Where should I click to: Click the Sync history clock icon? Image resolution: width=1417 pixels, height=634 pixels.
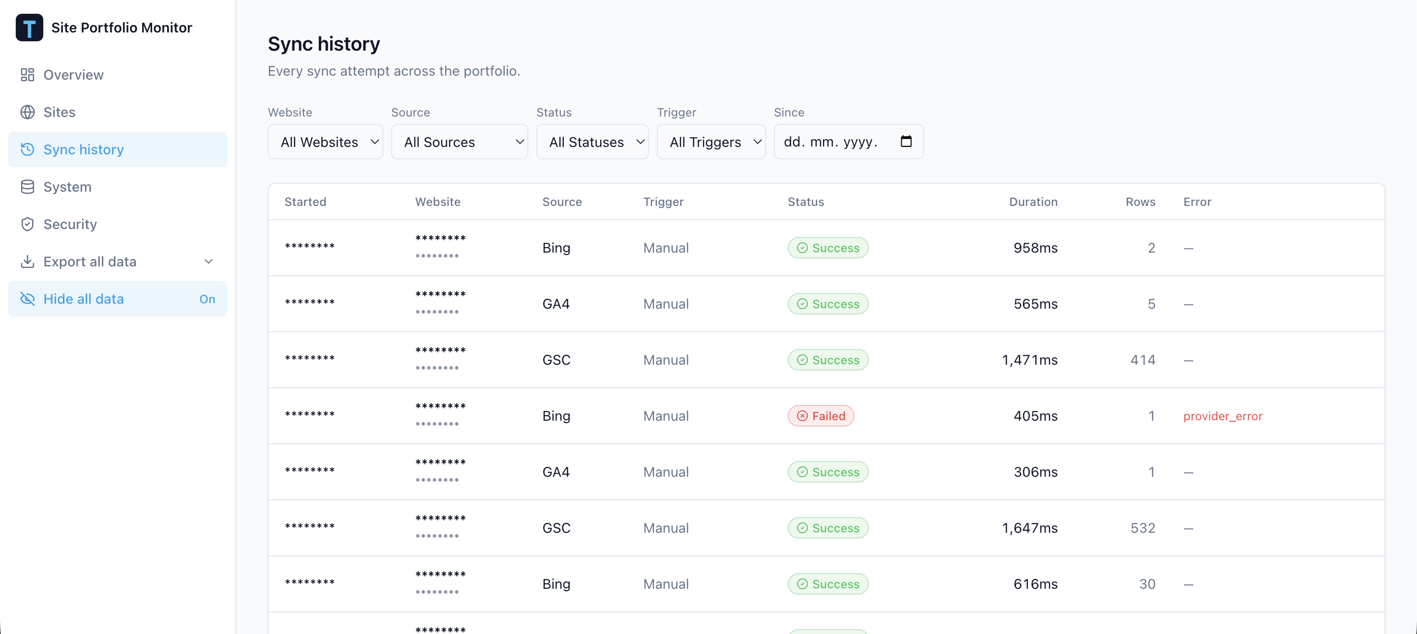pyautogui.click(x=28, y=149)
